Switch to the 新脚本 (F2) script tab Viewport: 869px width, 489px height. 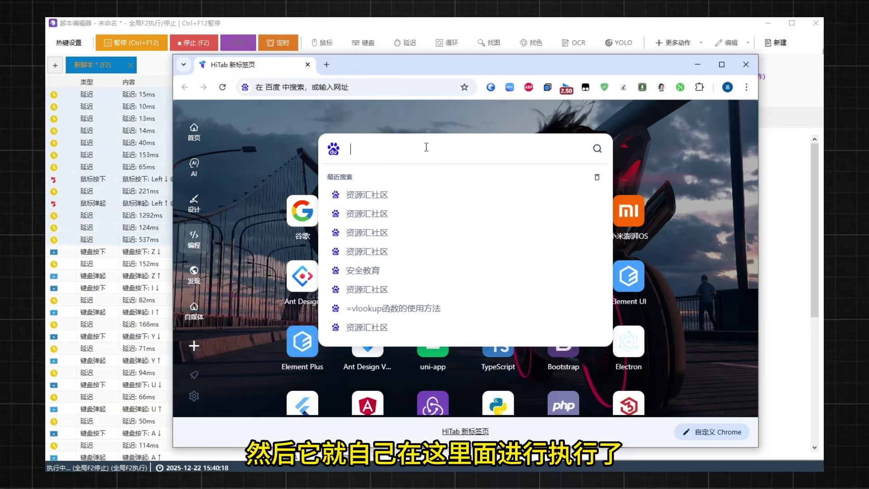(x=93, y=65)
